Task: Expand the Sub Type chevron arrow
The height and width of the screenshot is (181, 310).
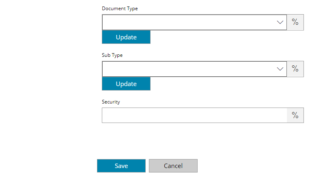Action: 280,69
